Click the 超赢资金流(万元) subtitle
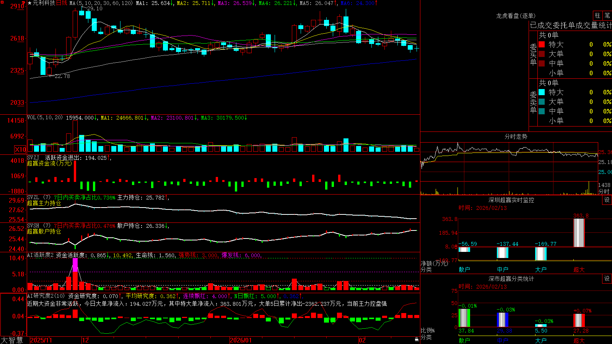The image size is (612, 344). [x=49, y=163]
